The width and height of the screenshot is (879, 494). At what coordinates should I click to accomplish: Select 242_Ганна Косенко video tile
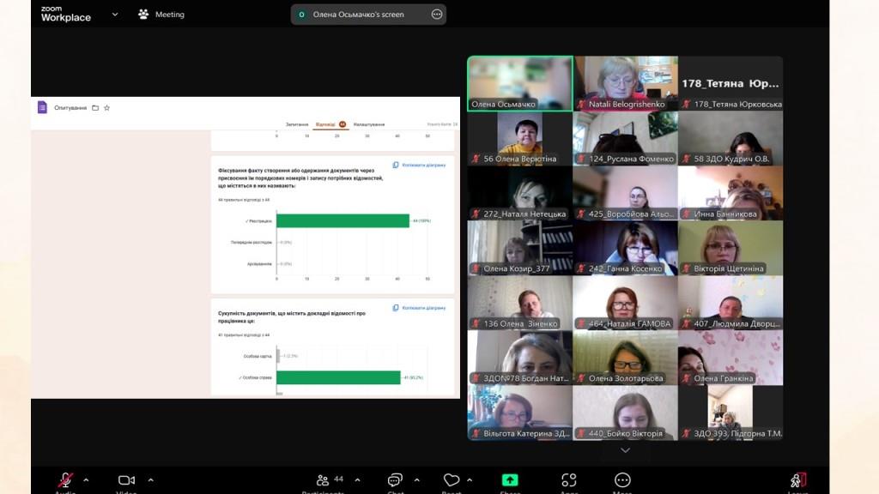[x=625, y=248]
